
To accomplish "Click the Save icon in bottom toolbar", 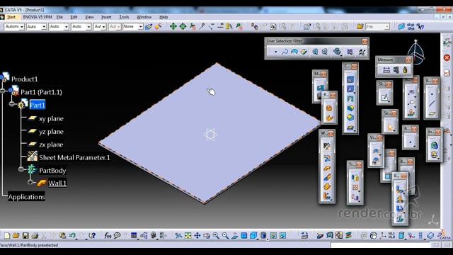I will [25, 236].
